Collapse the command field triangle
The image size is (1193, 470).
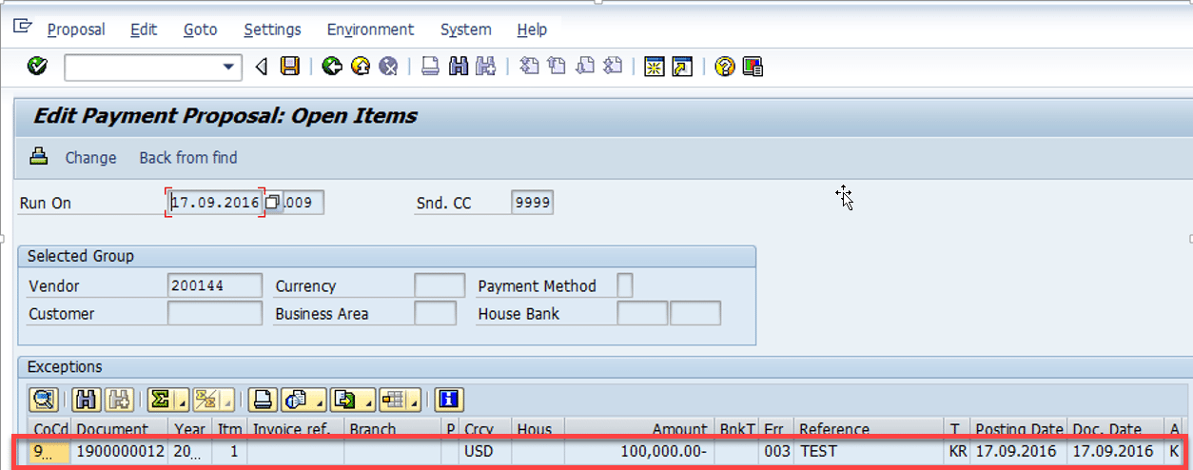[x=262, y=67]
